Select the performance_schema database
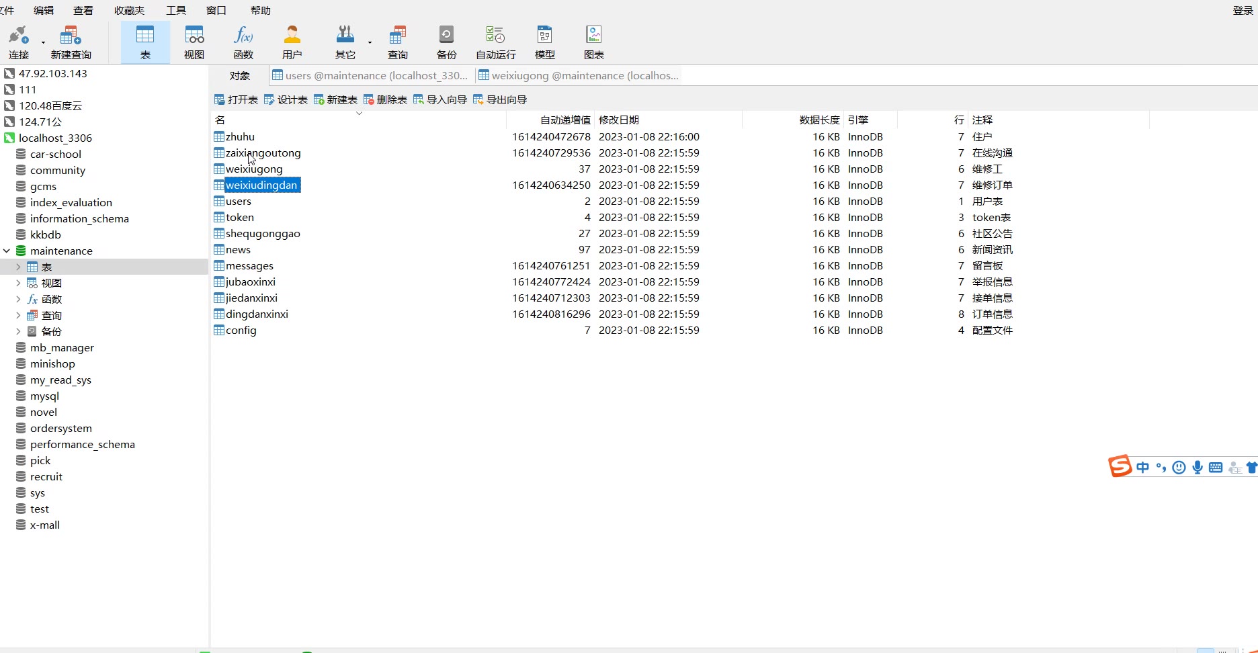 [82, 444]
